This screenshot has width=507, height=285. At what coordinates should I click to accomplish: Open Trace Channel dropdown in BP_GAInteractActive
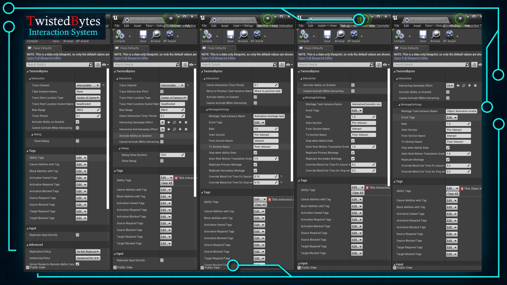(172, 85)
